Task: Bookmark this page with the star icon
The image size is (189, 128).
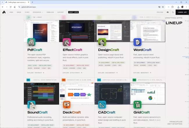Action: click(x=163, y=7)
